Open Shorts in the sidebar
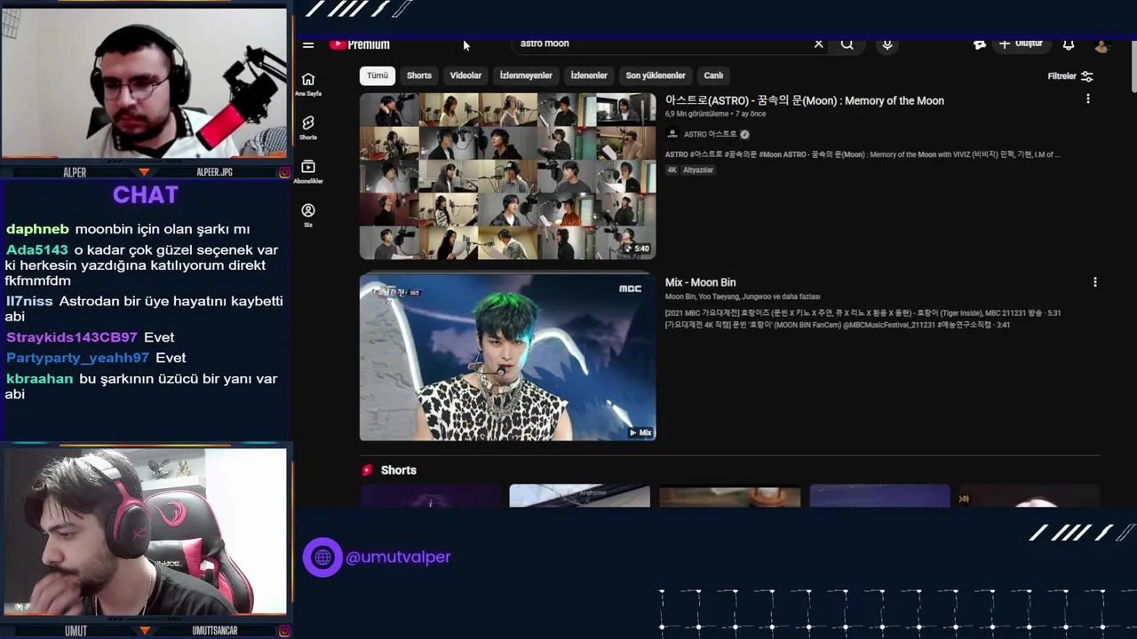Viewport: 1137px width, 639px height. coord(308,127)
